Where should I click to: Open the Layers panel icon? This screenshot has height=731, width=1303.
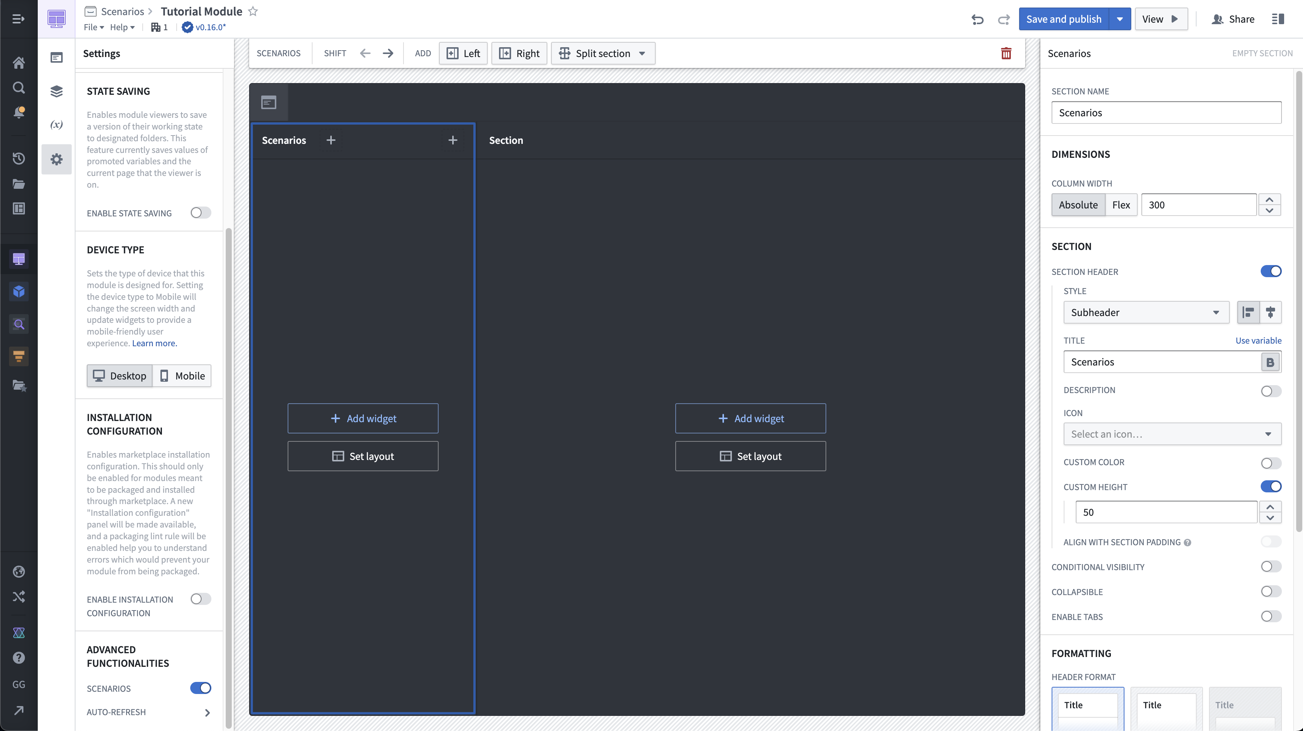(x=57, y=92)
